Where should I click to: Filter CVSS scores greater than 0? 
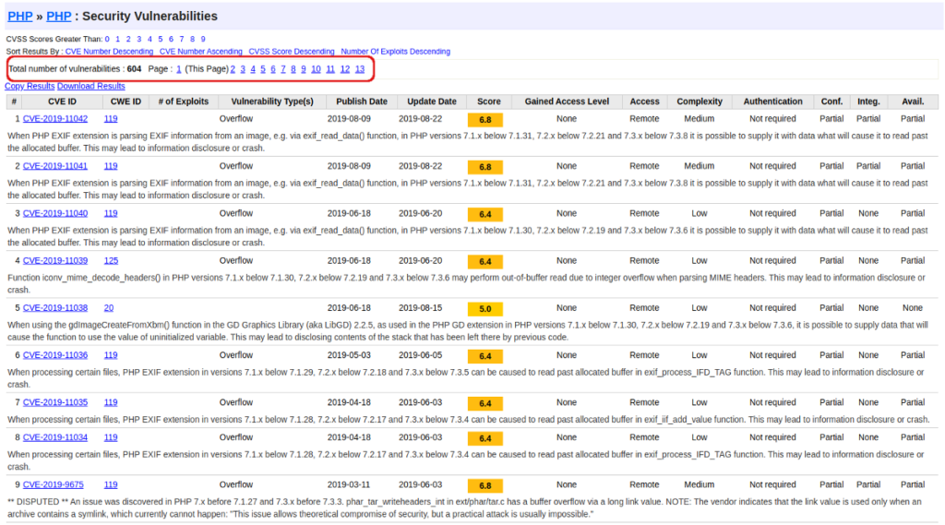pos(107,39)
